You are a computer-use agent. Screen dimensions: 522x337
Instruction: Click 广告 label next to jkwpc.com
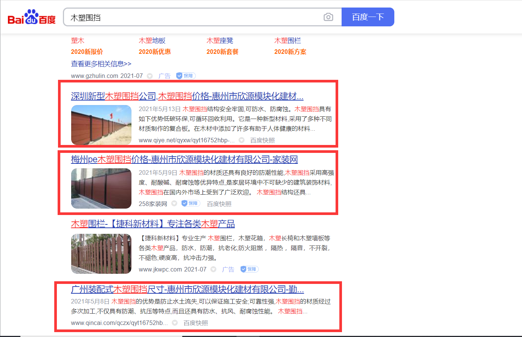(228, 270)
